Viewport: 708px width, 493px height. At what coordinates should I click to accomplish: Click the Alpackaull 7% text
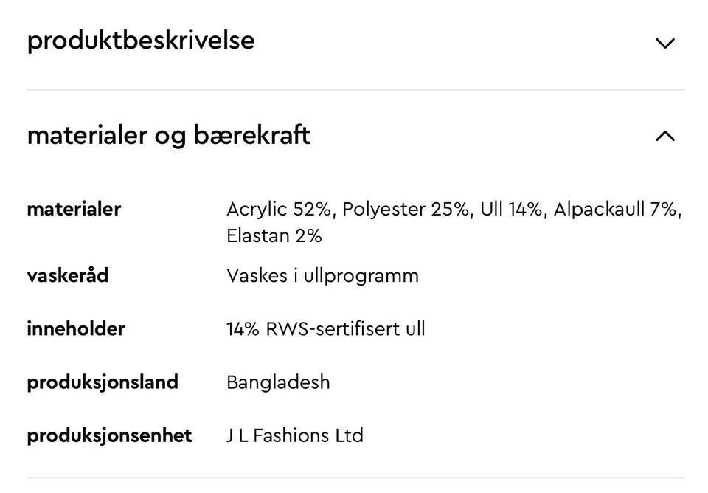614,209
